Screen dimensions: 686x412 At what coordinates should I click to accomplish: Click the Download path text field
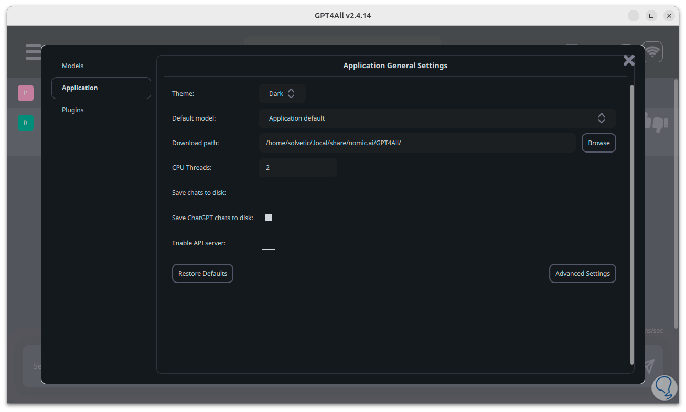[417, 143]
